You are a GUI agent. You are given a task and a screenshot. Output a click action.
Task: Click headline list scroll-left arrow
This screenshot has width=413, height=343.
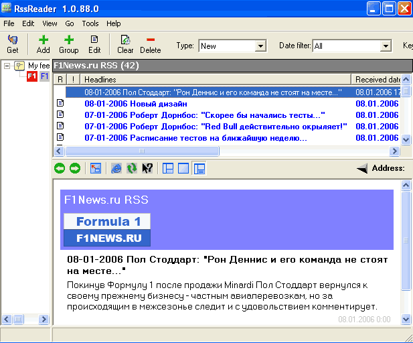click(59, 151)
